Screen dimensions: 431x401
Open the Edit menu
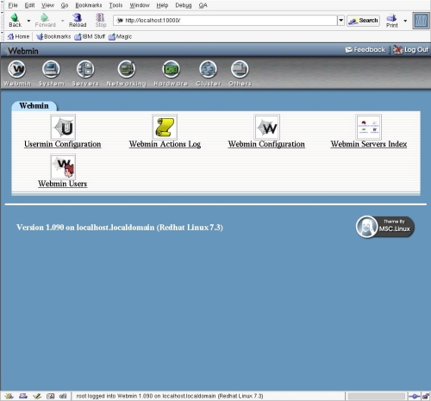pos(29,5)
